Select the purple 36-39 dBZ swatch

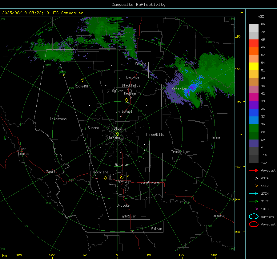tap(254, 105)
